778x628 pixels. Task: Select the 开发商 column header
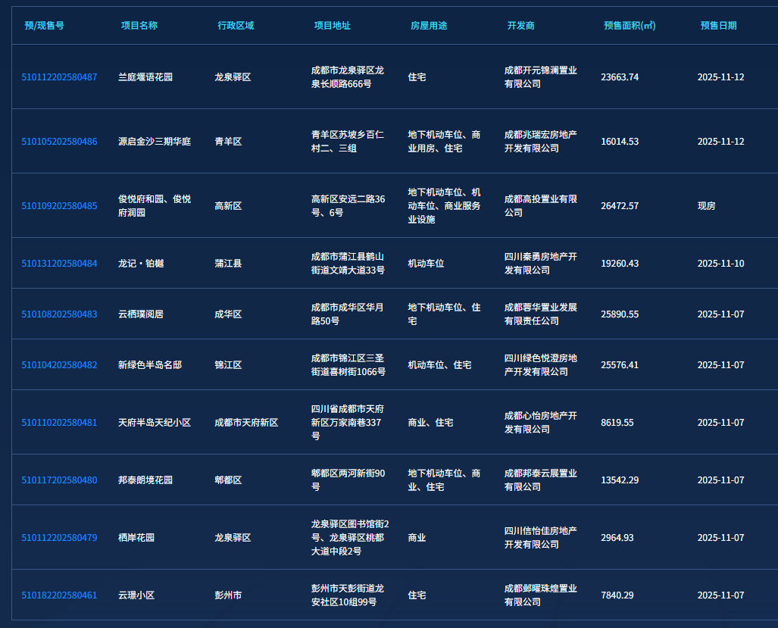click(521, 26)
